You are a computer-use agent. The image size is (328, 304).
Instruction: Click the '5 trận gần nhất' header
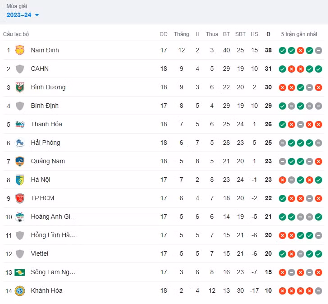(x=299, y=34)
